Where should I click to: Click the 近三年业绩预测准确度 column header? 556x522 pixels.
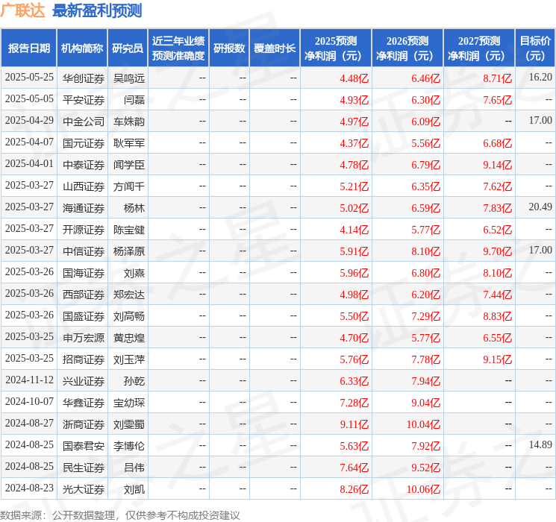[178, 48]
